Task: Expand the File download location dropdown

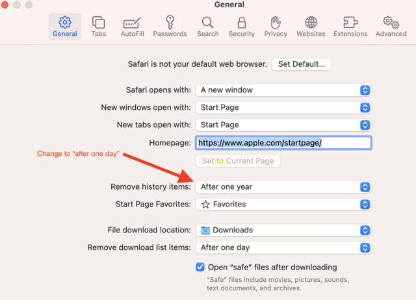Action: [x=283, y=230]
